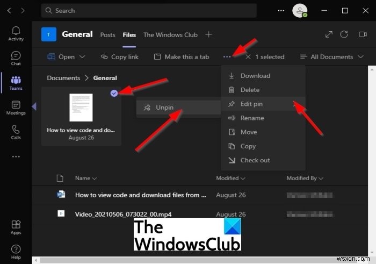Viewport: 376px width, 264px height.
Task: Show more apps ellipsis in sidebar
Action: pyautogui.click(x=16, y=156)
